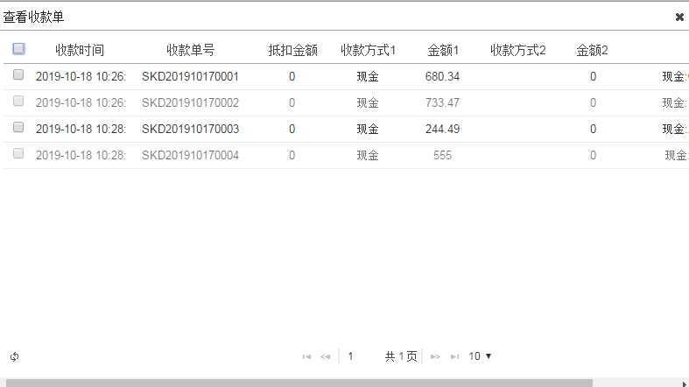Viewport: 689px width, 387px height.
Task: Close the 查看收款单 dialog
Action: pyautogui.click(x=679, y=17)
